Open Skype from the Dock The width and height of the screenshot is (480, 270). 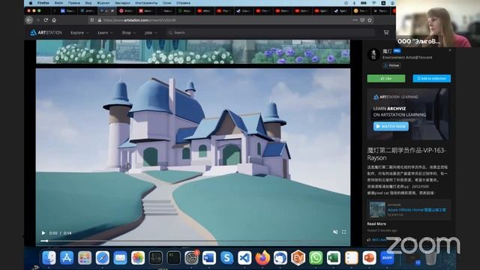point(226,258)
